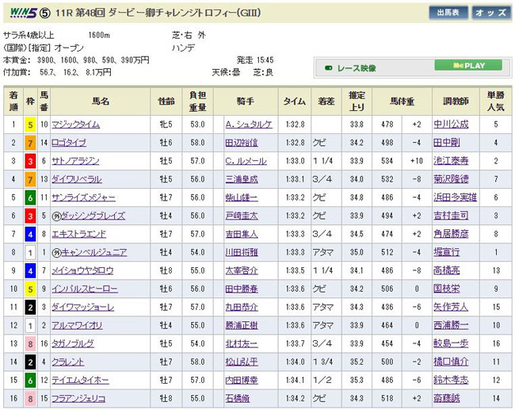The height and width of the screenshot is (410, 515).
Task: Open jockey link 田辺裕信
Action: 242,142
